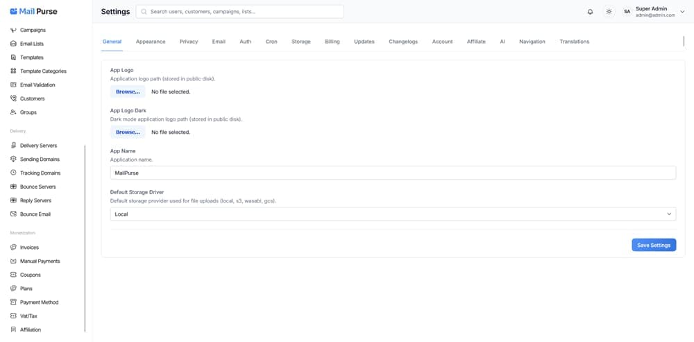This screenshot has width=694, height=342.
Task: Click the notification bell icon
Action: point(591,12)
